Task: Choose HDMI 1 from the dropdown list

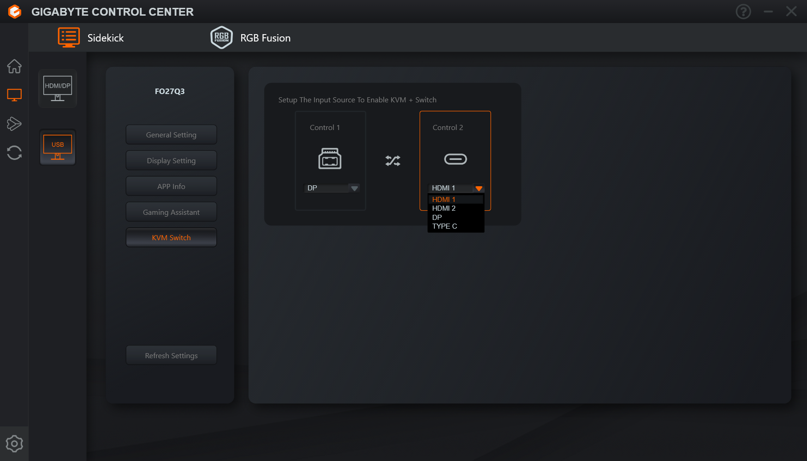Action: [456, 200]
